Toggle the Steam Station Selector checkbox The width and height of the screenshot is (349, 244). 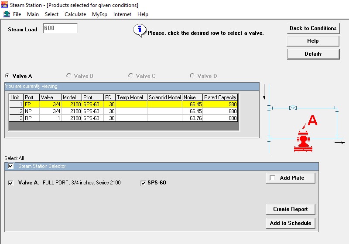[10, 166]
